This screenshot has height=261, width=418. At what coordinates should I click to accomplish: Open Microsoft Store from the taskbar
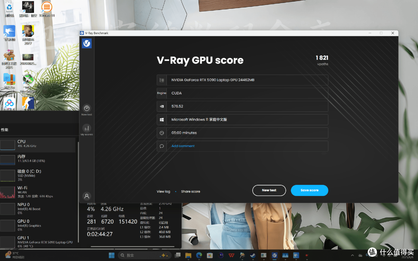[210, 256]
